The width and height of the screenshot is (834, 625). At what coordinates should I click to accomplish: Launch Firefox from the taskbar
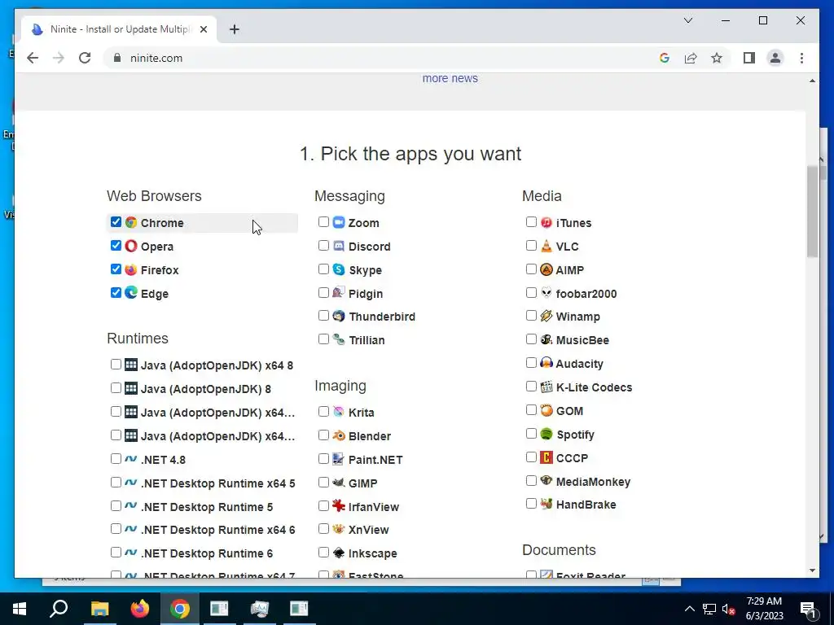[140, 609]
